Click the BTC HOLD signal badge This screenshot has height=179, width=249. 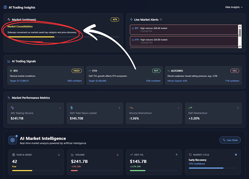pos(76,71)
